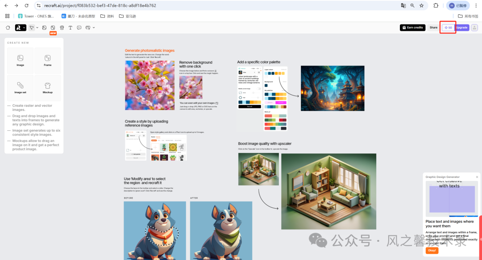View the 50 credits balance

pos(448,28)
